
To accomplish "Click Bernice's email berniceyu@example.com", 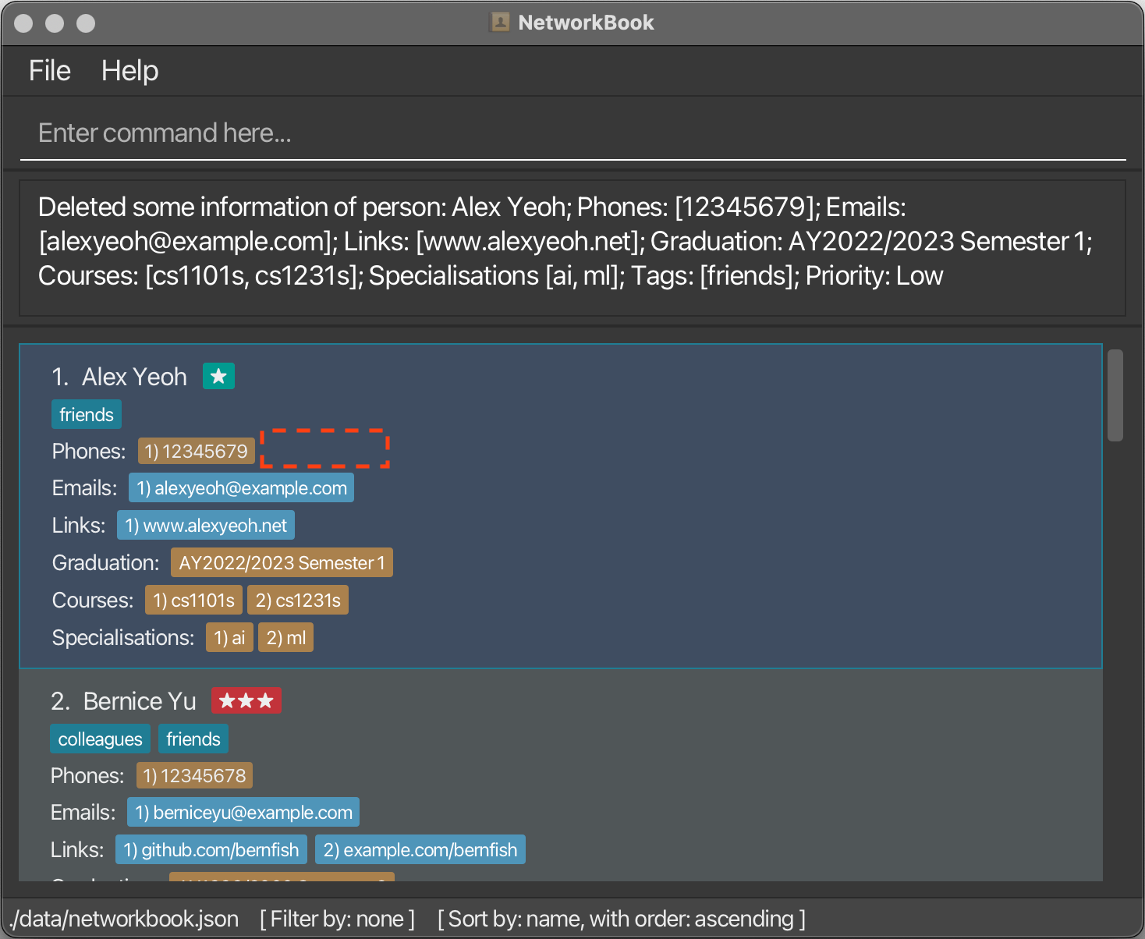I will [243, 813].
